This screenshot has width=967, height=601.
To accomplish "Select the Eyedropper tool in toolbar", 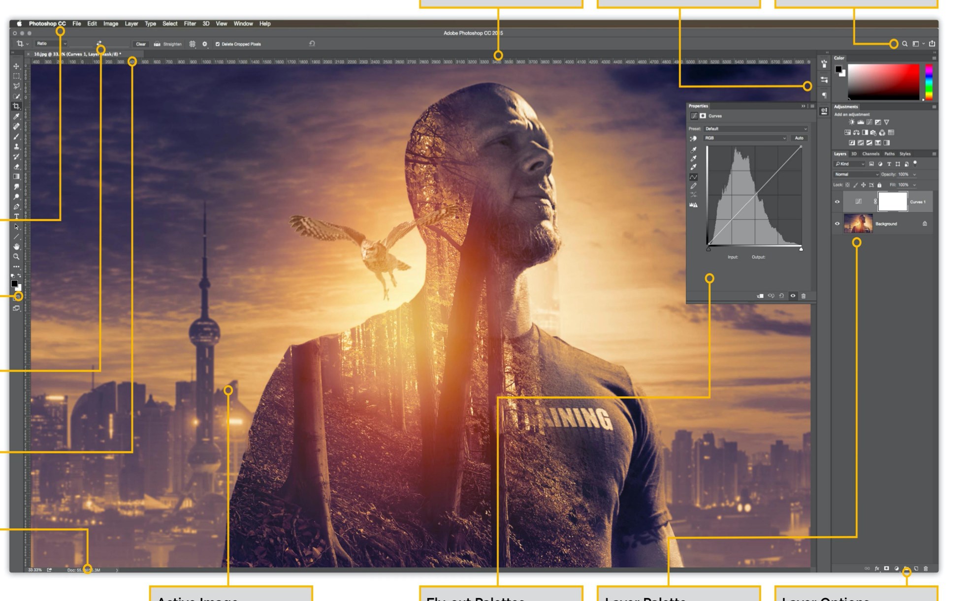I will tap(16, 117).
